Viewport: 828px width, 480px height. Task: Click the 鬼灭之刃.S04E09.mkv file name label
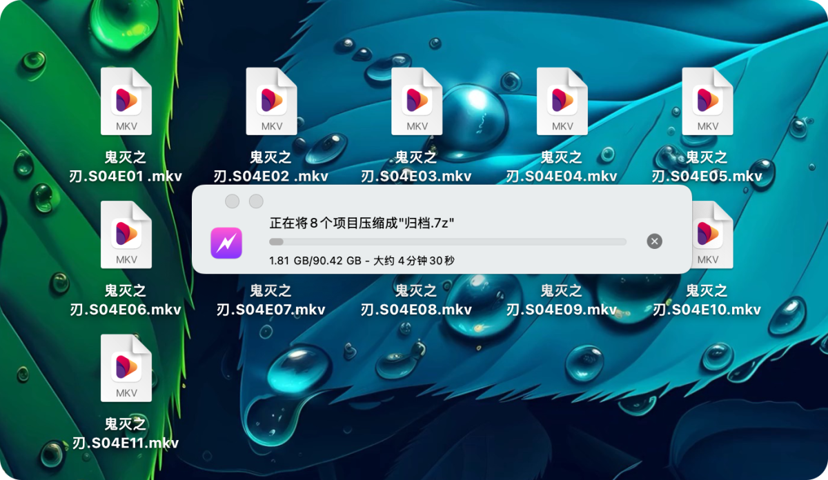click(562, 300)
